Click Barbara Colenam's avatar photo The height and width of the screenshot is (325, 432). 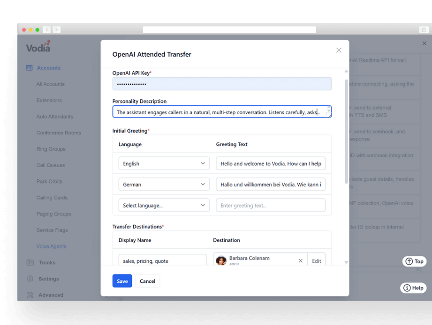click(x=221, y=260)
